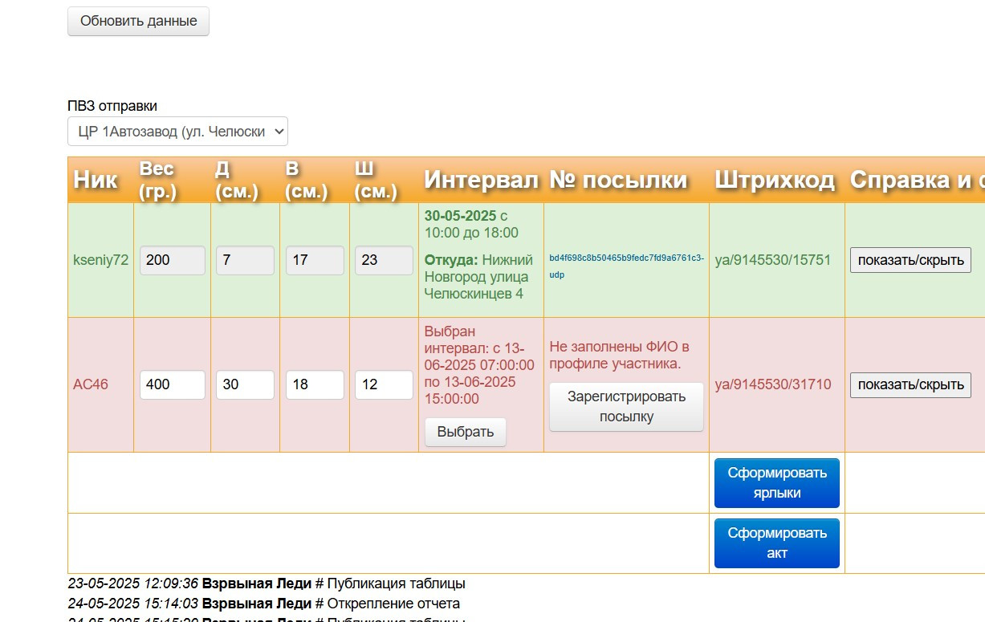Edit weight field with value 400
Viewport: 985px width, 622px height.
(x=173, y=384)
